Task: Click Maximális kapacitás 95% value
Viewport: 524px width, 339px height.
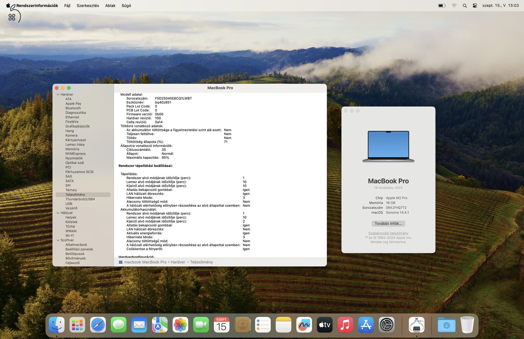Action: [x=165, y=158]
